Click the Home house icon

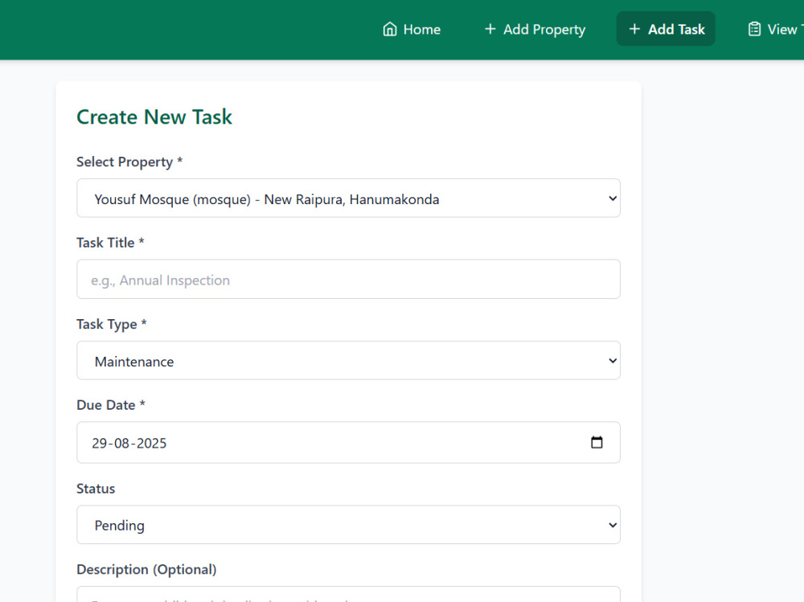(390, 29)
